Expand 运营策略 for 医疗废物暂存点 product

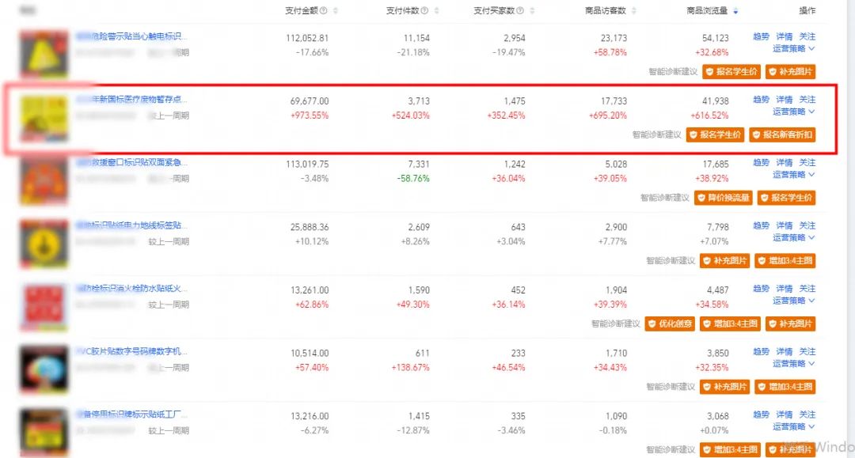[x=793, y=112]
